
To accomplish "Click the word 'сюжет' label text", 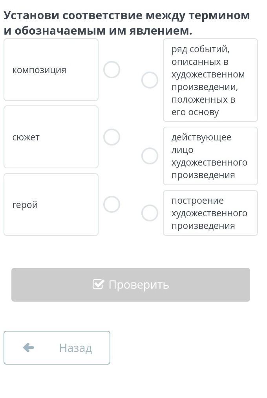I will (26, 137).
